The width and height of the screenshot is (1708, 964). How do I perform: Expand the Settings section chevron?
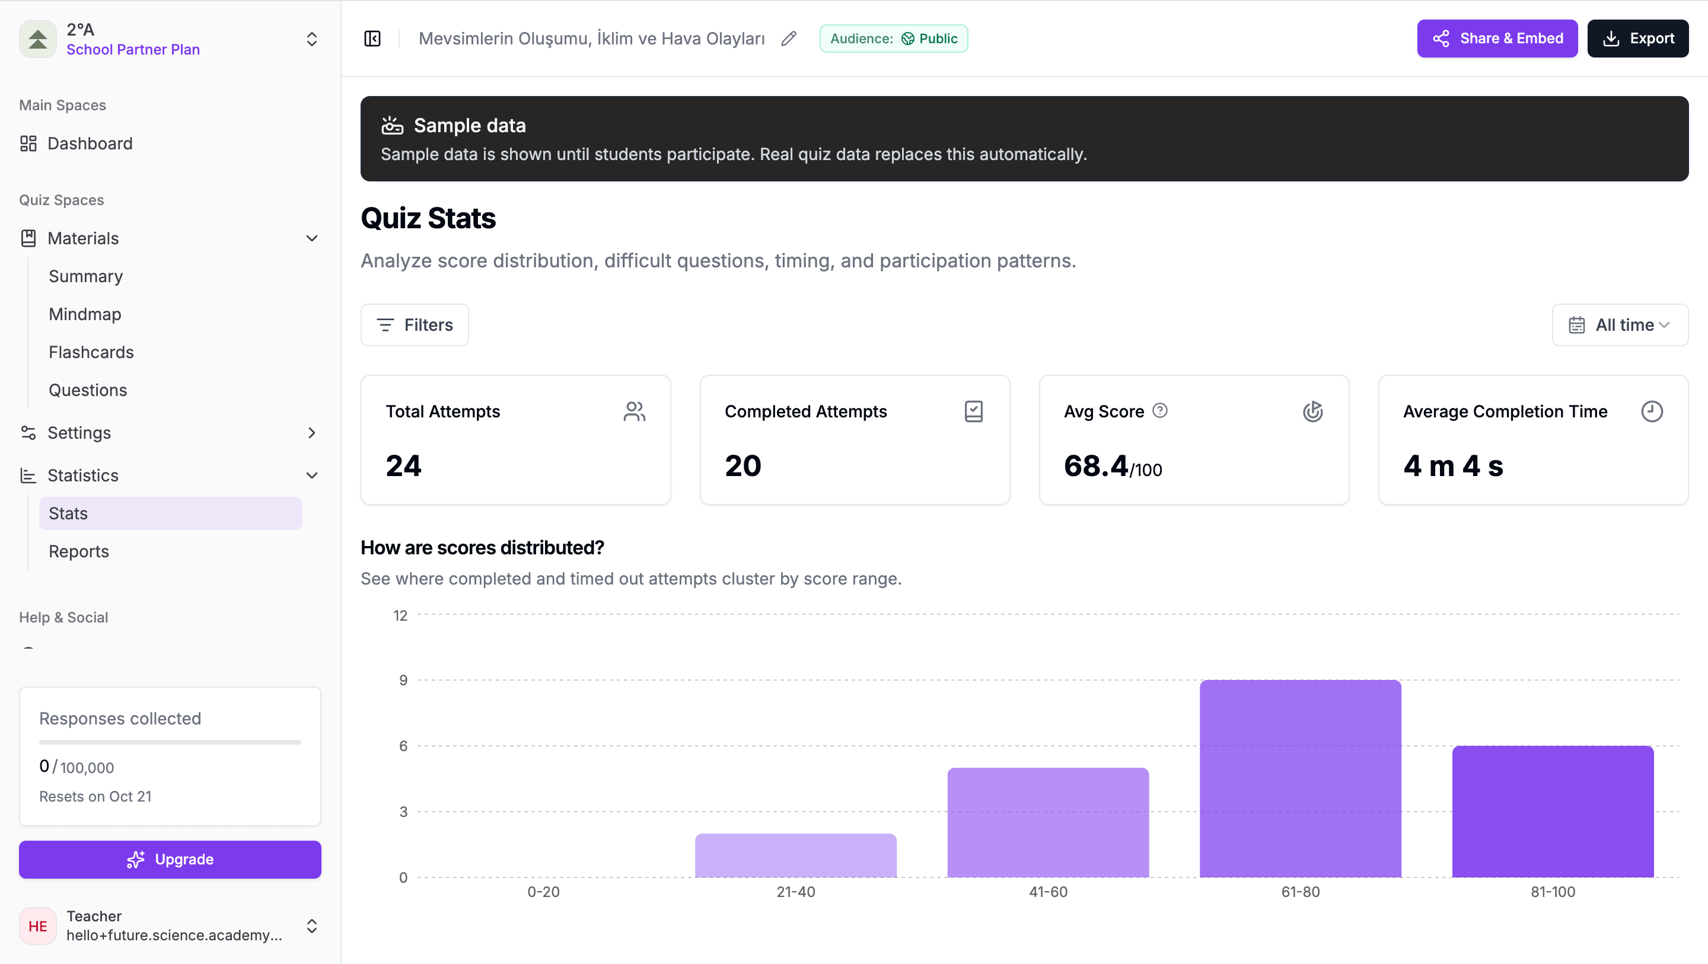(x=311, y=432)
